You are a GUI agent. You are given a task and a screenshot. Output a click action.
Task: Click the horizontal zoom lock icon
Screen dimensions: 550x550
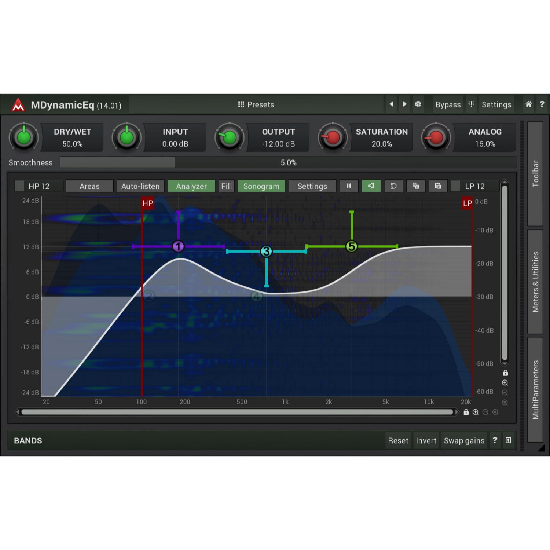[x=466, y=412]
